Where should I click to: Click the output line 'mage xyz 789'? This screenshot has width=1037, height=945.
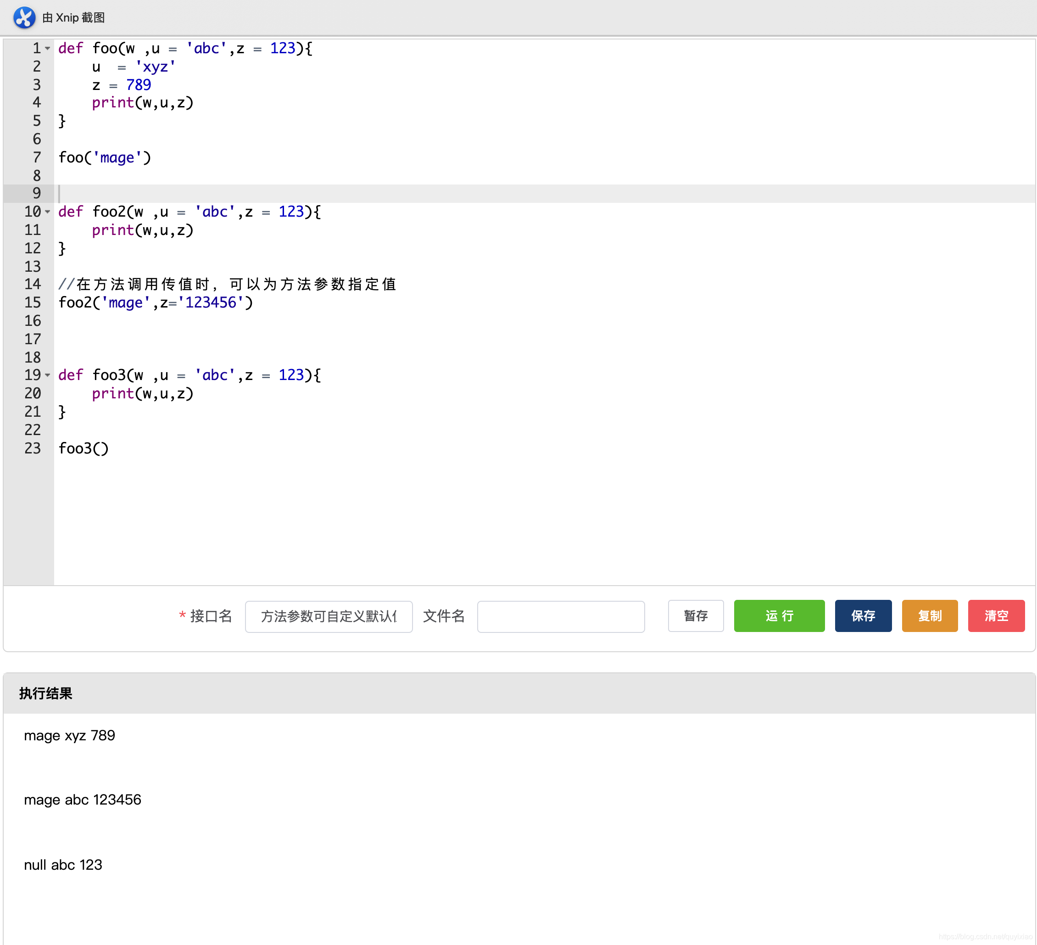point(69,736)
